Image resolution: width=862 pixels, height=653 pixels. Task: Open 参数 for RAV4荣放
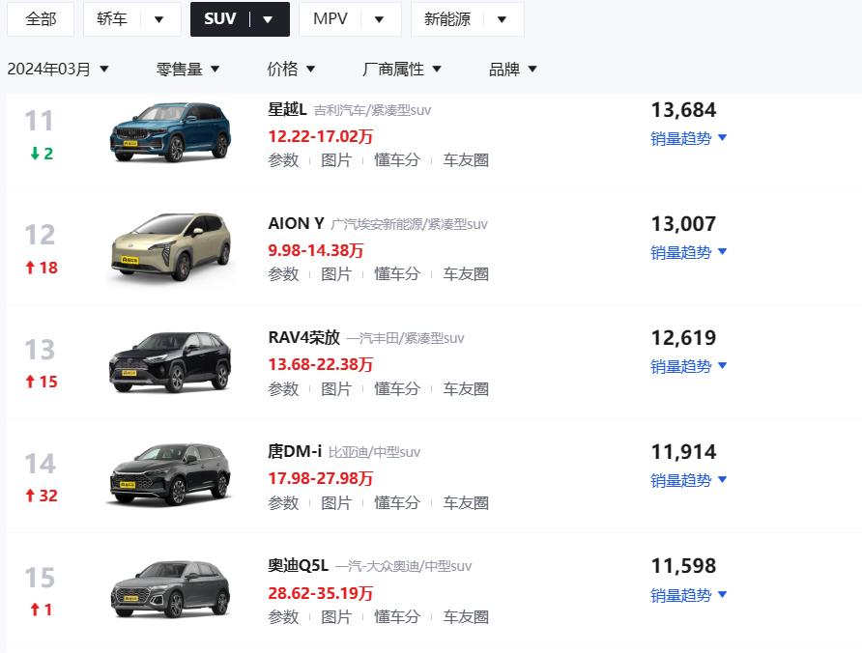pyautogui.click(x=284, y=389)
